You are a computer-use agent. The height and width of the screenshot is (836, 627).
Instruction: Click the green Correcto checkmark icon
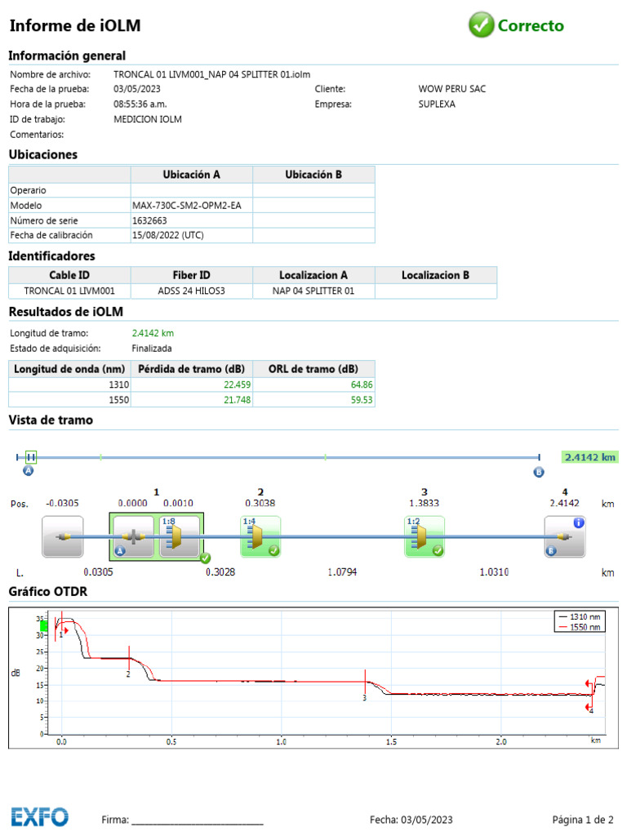[481, 25]
